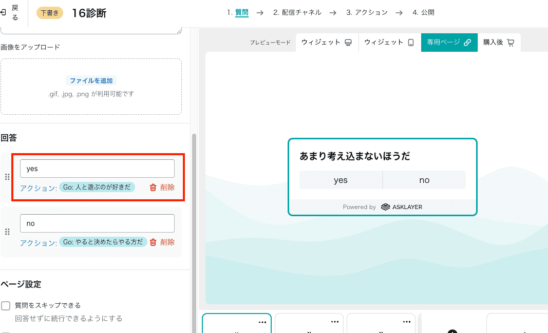The height and width of the screenshot is (333, 548).
Task: Click the yes answer text input field
Action: pos(97,168)
